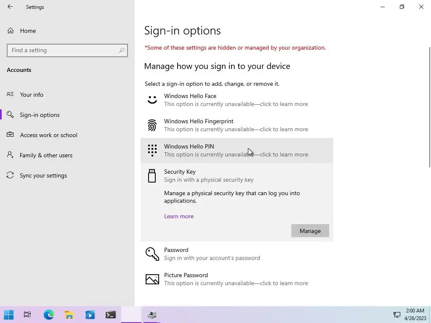This screenshot has height=323, width=431.
Task: Click the Home house icon
Action: (11, 30)
